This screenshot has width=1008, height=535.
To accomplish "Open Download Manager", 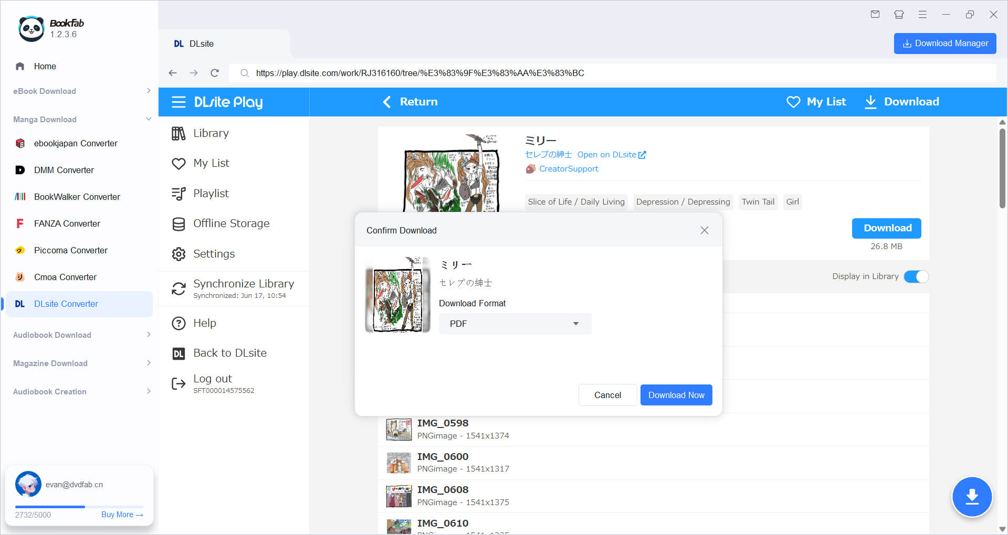I will click(945, 44).
